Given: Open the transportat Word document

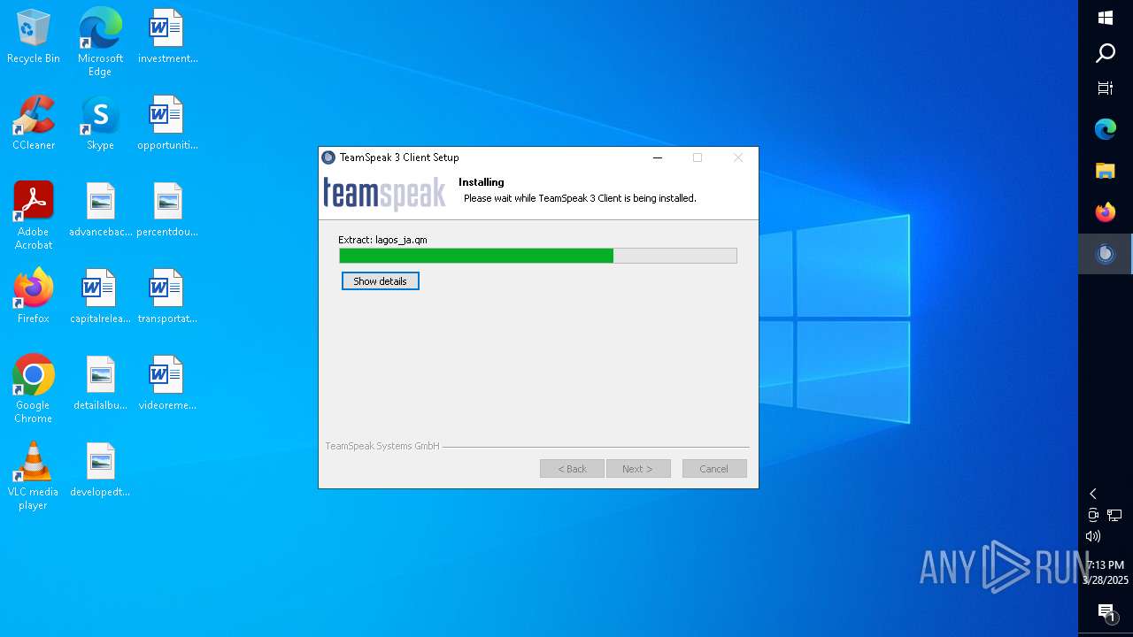Looking at the screenshot, I should 167,297.
